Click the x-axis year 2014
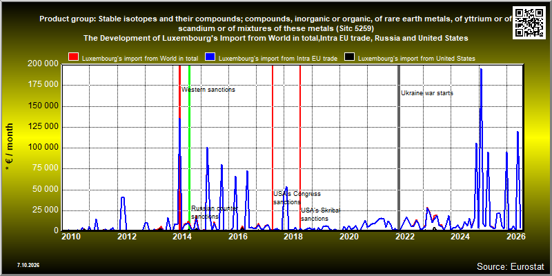Viewport: 552px width, 276px height. (x=182, y=236)
